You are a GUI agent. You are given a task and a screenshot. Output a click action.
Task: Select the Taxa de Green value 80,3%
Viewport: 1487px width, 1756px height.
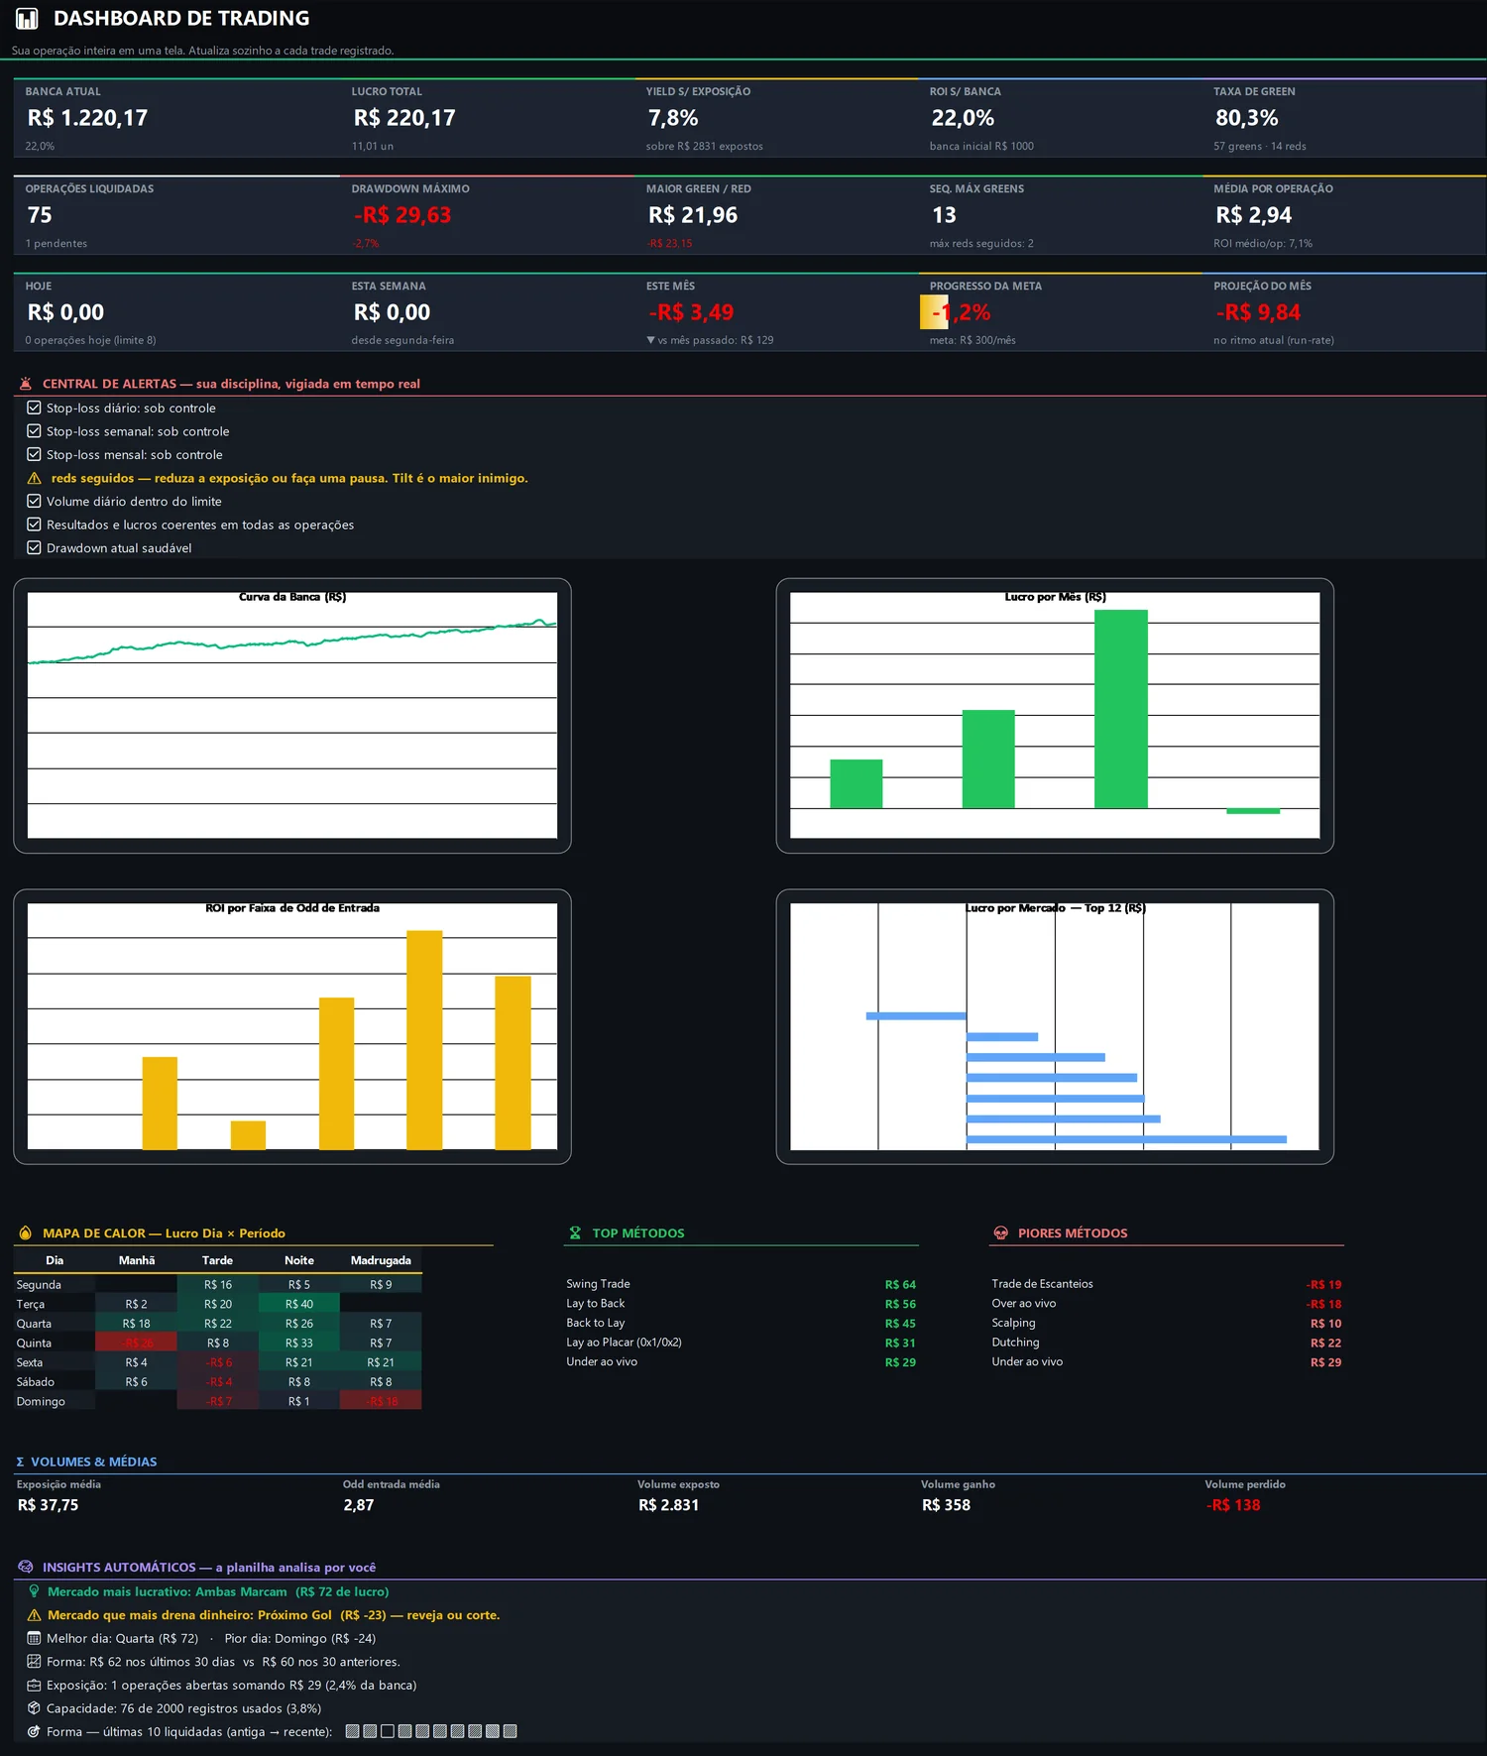pos(1247,118)
